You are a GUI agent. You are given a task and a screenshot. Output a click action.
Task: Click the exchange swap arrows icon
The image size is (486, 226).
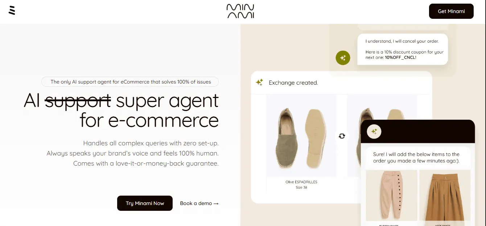pos(342,136)
